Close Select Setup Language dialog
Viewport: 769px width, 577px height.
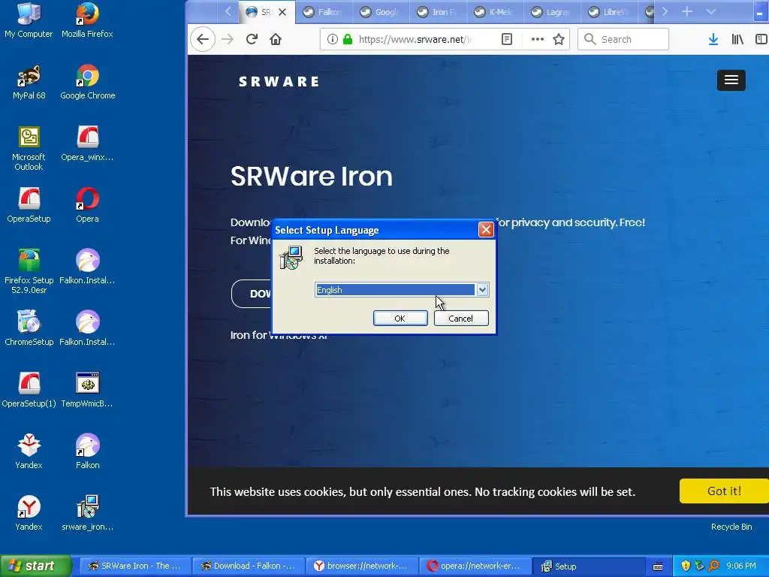pyautogui.click(x=486, y=230)
